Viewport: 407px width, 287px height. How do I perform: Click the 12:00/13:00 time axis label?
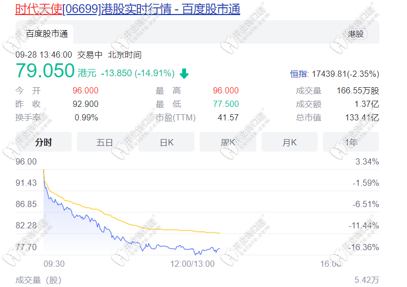click(192, 264)
